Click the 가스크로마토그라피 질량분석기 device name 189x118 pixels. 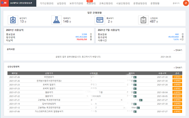coord(49,111)
